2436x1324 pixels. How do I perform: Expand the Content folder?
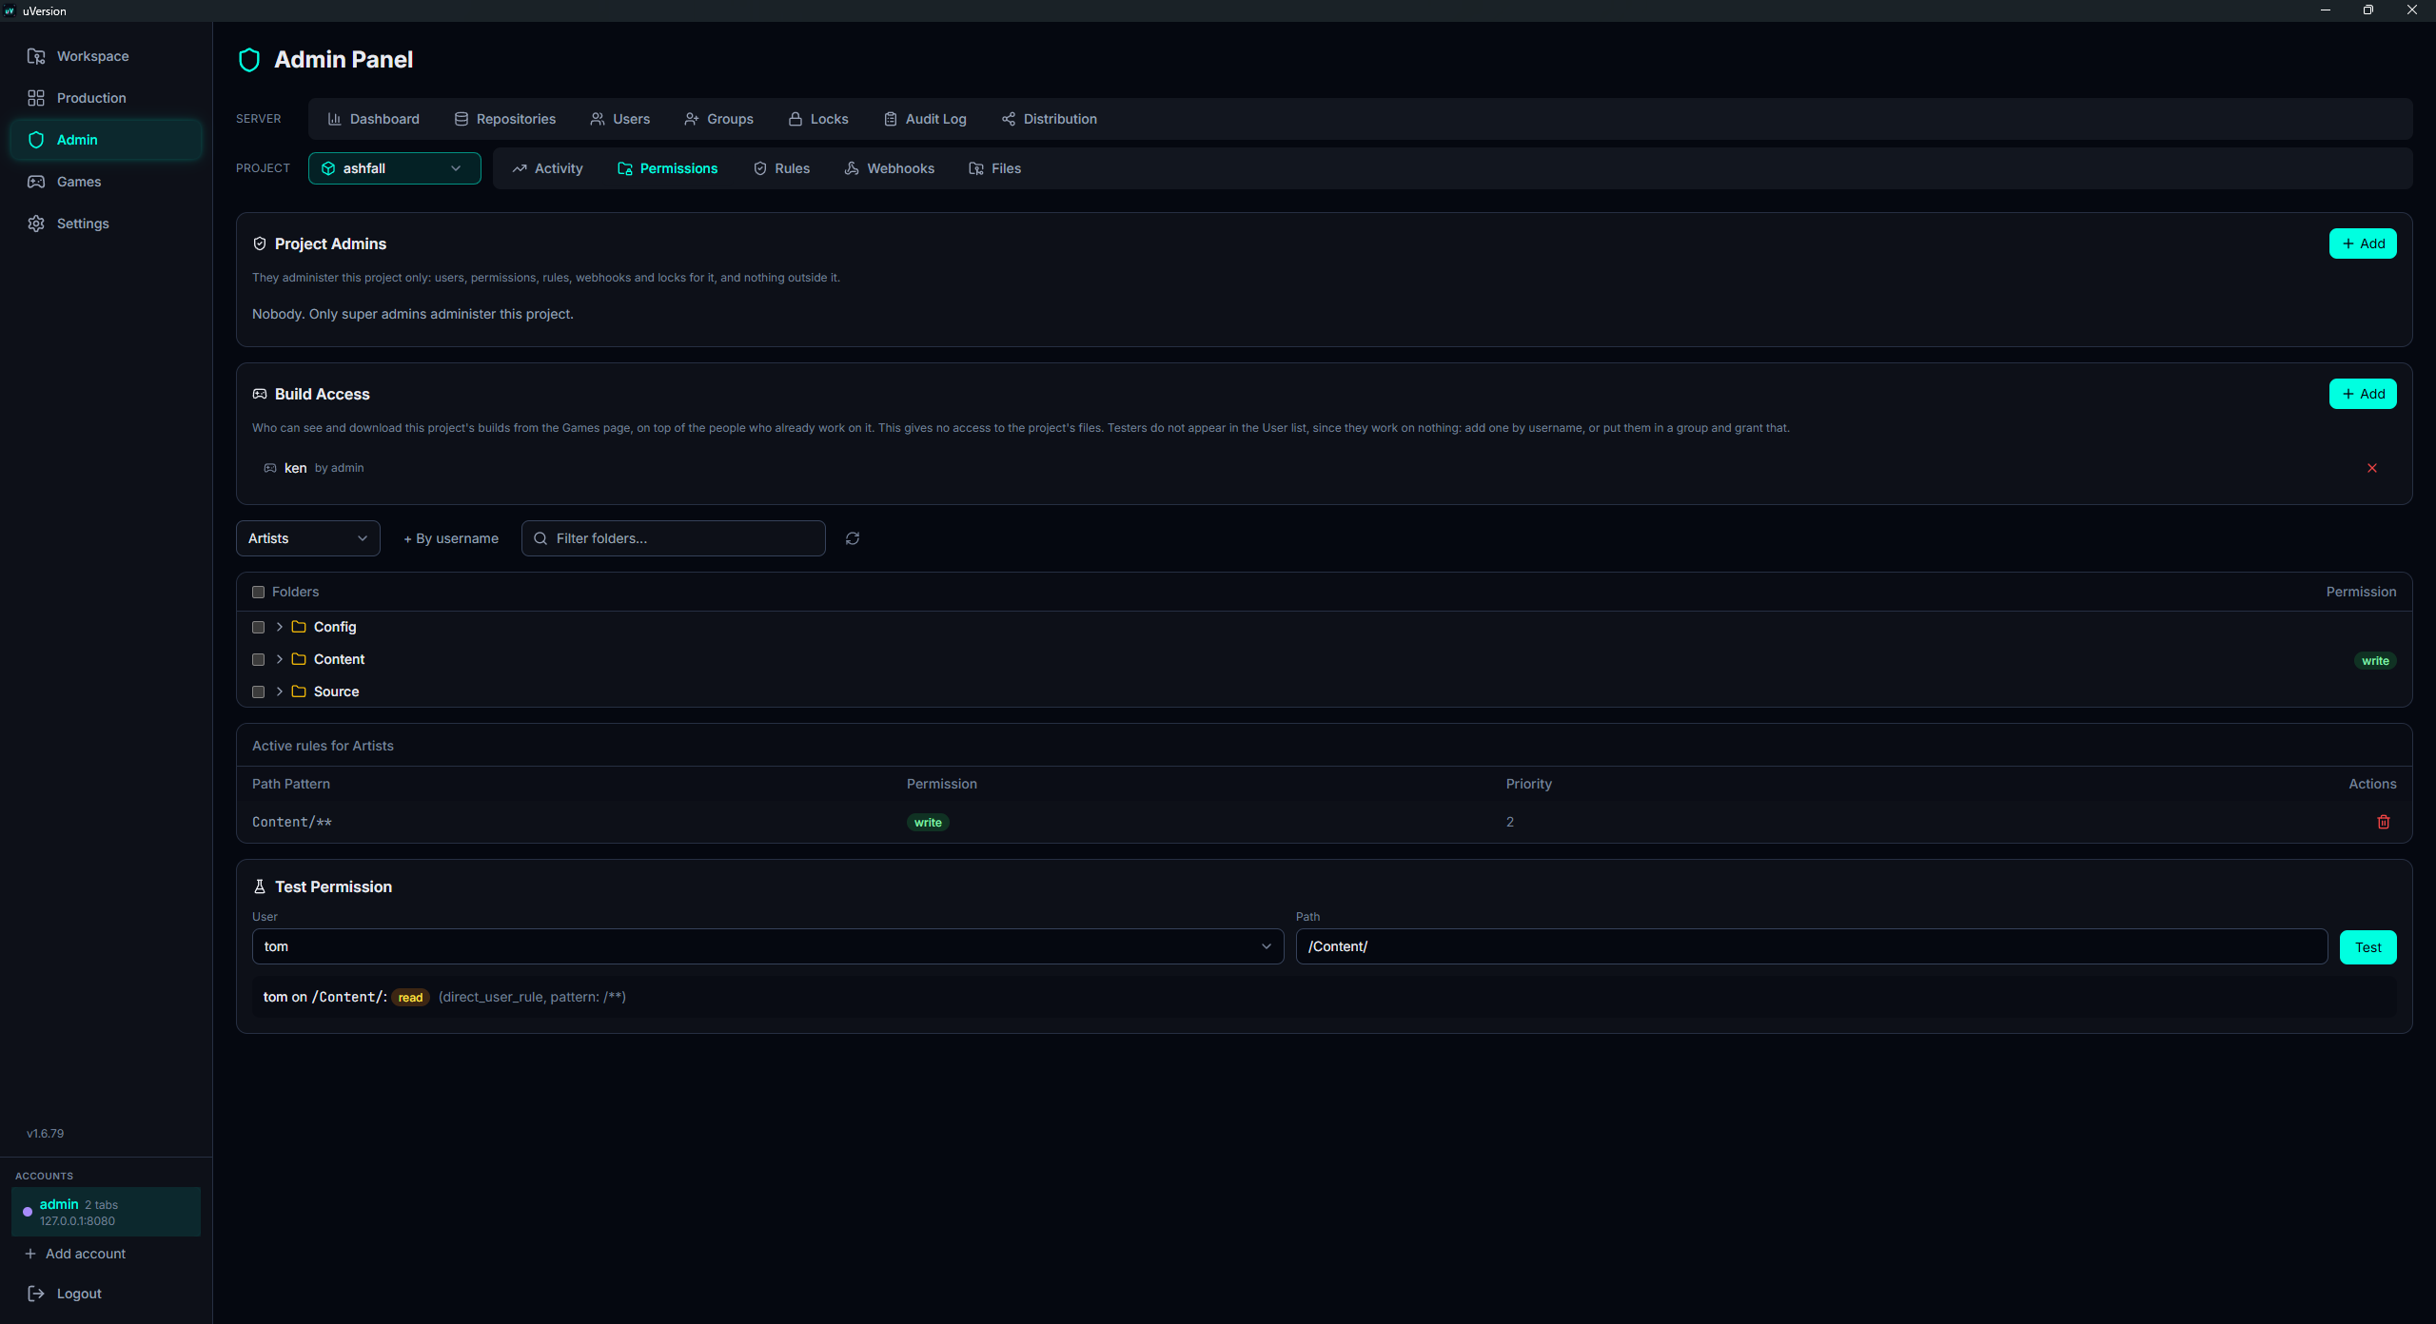[279, 659]
